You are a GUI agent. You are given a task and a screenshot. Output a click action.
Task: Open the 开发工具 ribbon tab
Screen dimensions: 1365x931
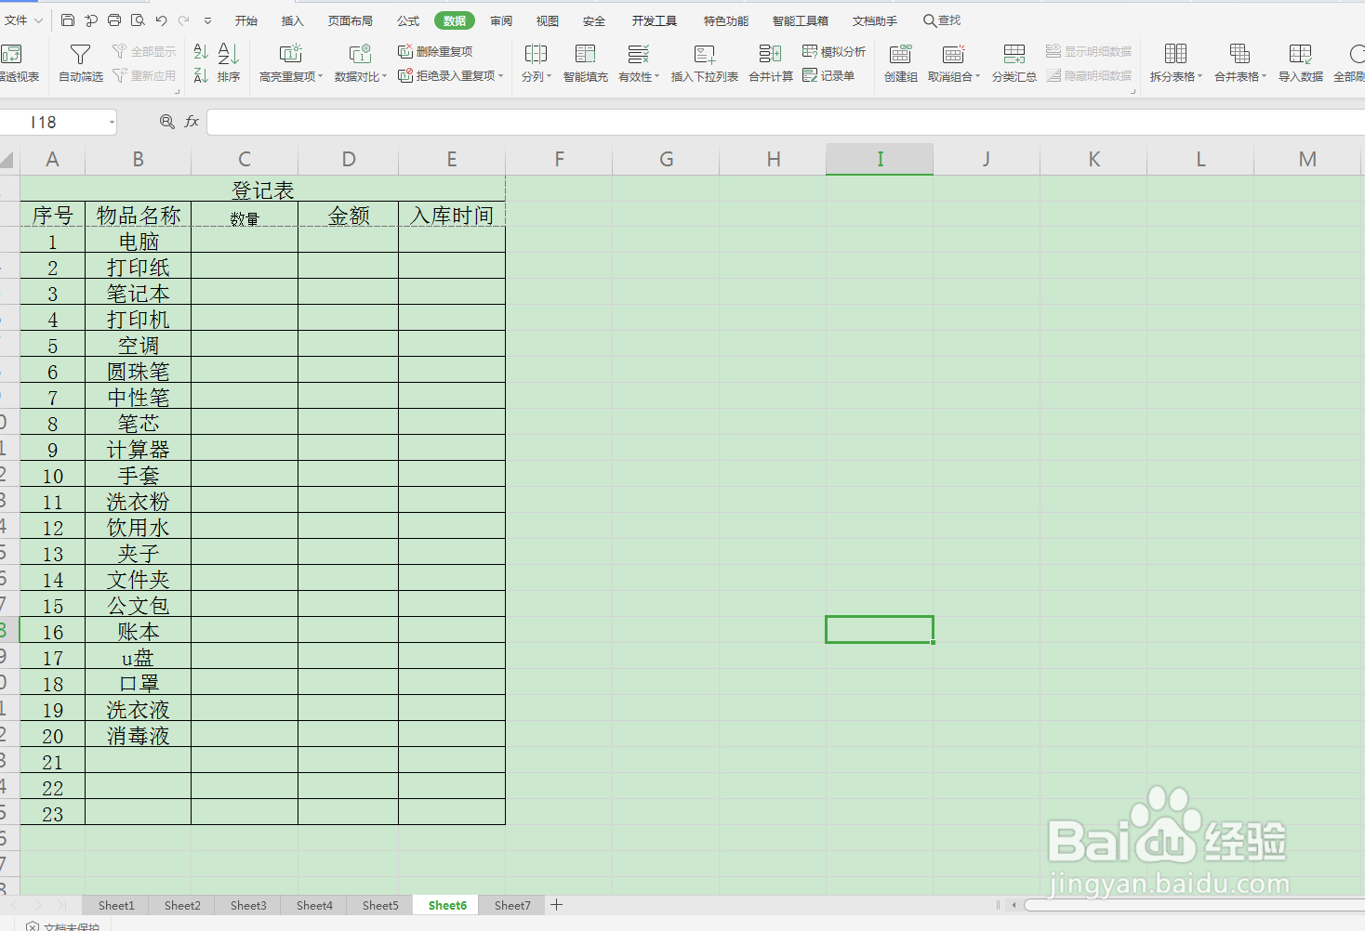(654, 20)
